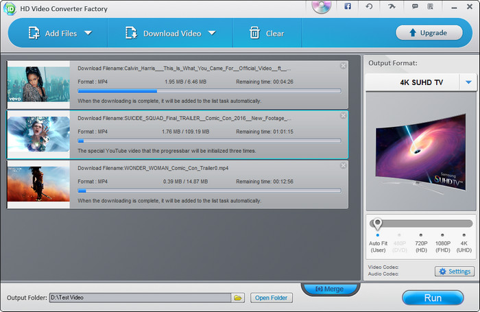Click the '1.95 MB / 6.46 MB' size text
Image resolution: width=480 pixels, height=312 pixels.
pyautogui.click(x=186, y=82)
